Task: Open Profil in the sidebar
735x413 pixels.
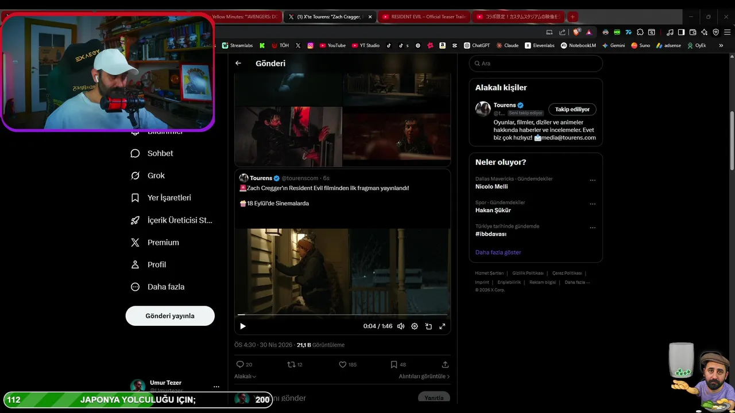Action: pos(148,264)
